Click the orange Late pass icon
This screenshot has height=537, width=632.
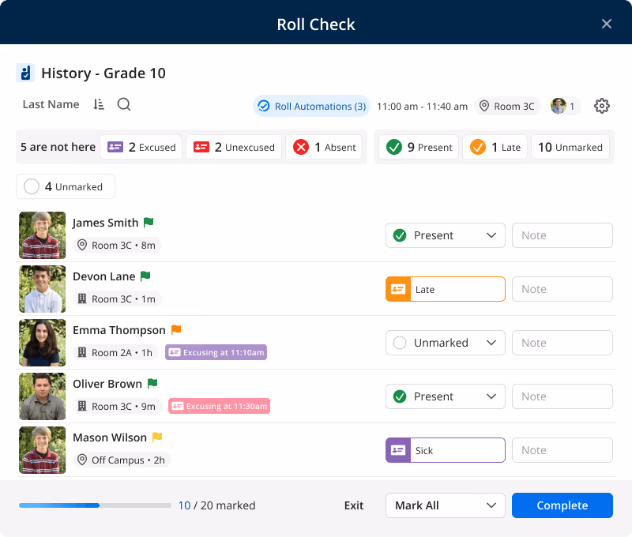coord(398,289)
